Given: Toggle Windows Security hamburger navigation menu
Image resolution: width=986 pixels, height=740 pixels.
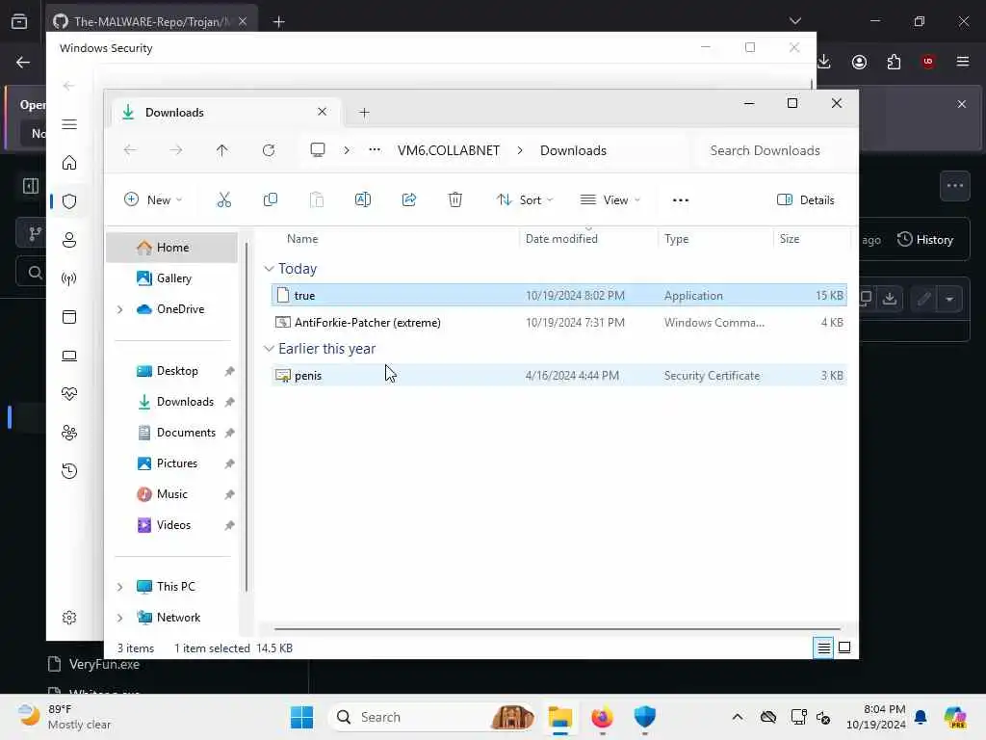Looking at the screenshot, I should coord(69,124).
